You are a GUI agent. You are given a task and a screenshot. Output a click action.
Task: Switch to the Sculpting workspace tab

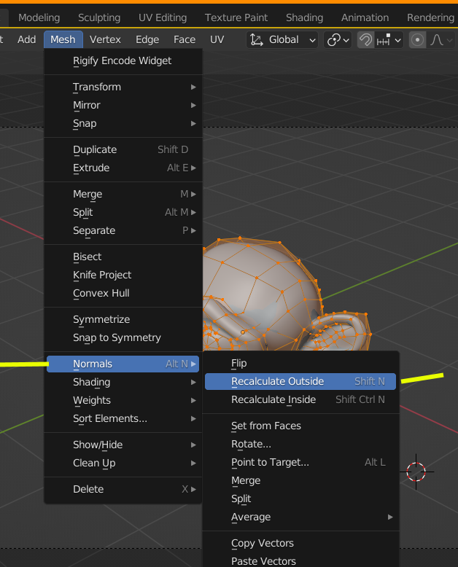tap(99, 17)
